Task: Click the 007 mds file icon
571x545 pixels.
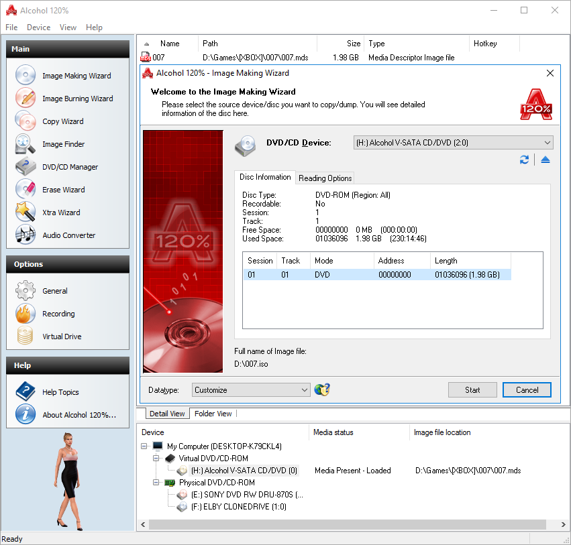Action: tap(146, 57)
